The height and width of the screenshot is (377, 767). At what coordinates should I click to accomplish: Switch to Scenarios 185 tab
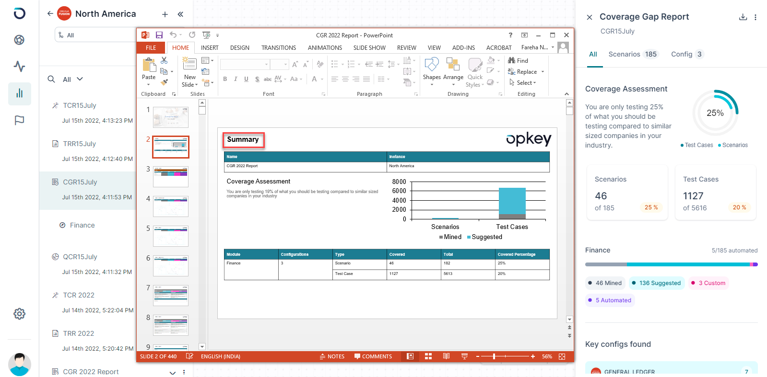coord(634,54)
